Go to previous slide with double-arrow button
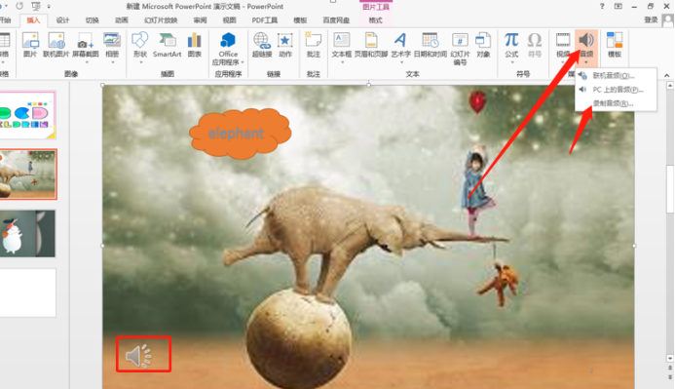The width and height of the screenshot is (675, 389). click(x=670, y=368)
